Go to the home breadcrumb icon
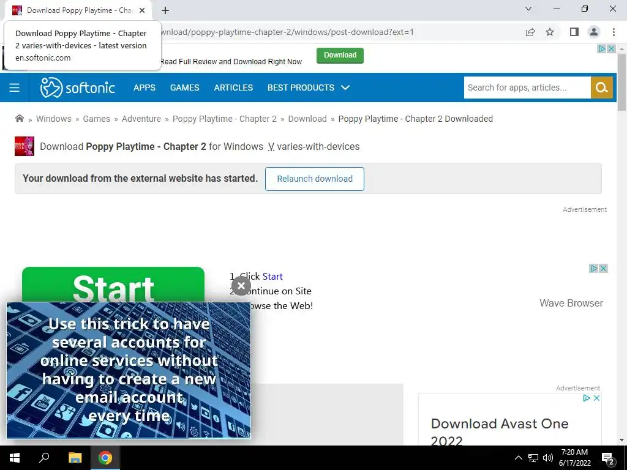This screenshot has width=627, height=470. pyautogui.click(x=19, y=118)
